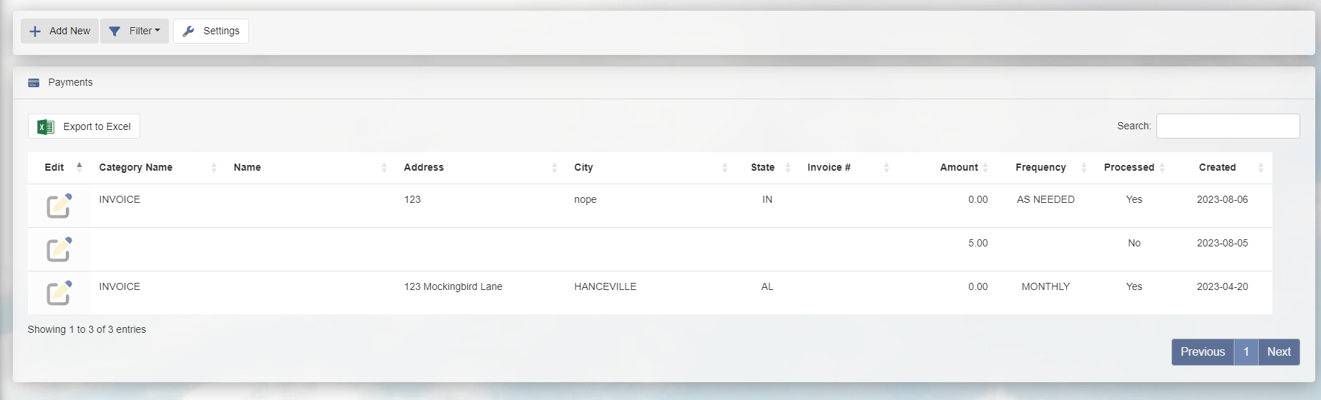1321x400 pixels.
Task: Go to the Previous page
Action: [x=1202, y=352]
